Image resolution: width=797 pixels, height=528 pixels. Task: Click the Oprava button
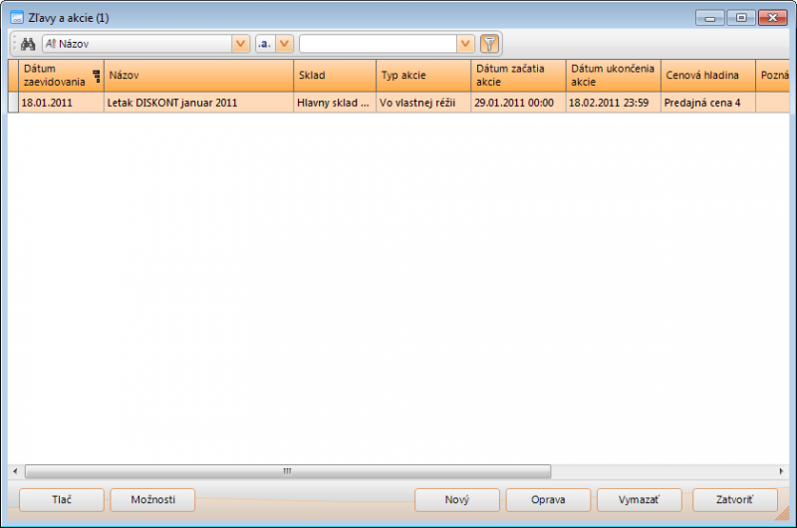[548, 500]
